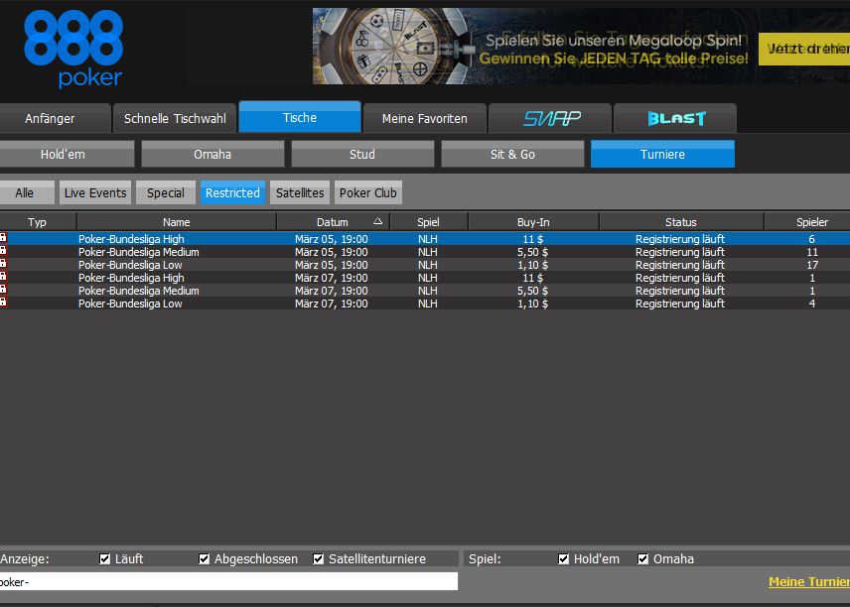The height and width of the screenshot is (607, 850).
Task: Switch to the Omaha game type tab
Action: click(x=212, y=155)
